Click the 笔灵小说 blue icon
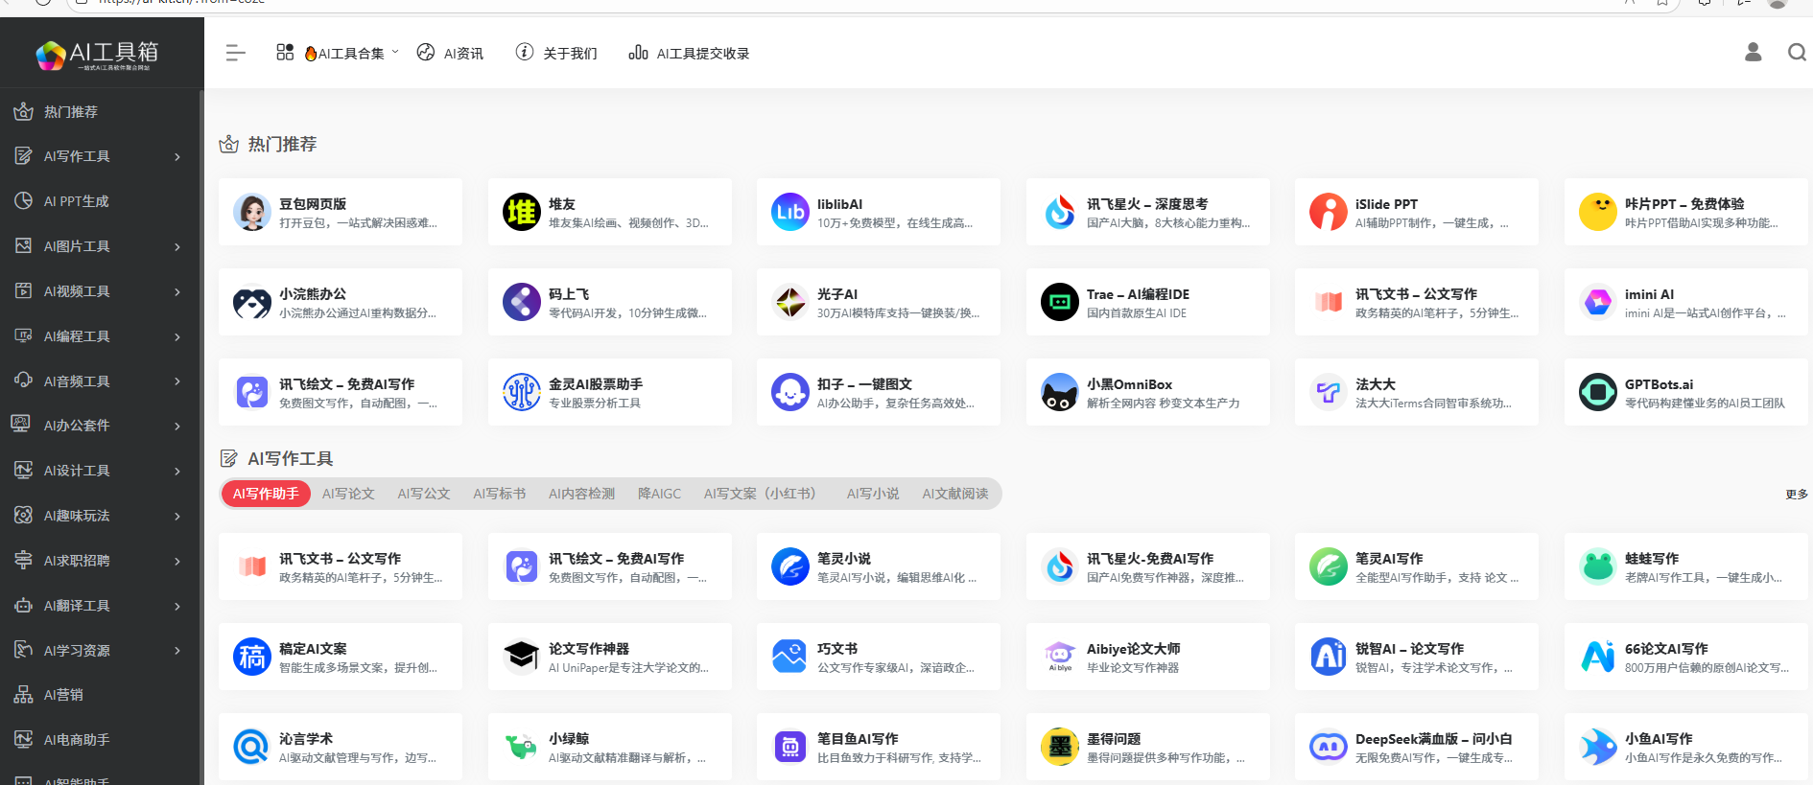Viewport: 1813px width, 785px height. (790, 566)
